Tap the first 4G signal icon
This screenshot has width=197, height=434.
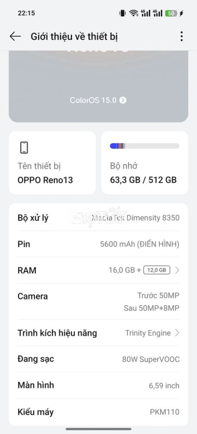tap(145, 13)
